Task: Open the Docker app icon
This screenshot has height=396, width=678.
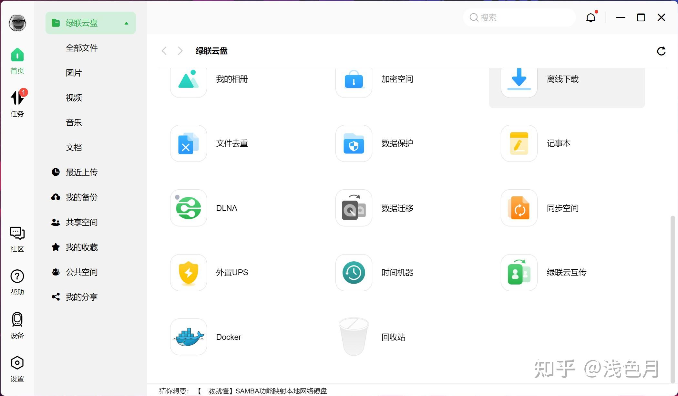Action: [189, 337]
